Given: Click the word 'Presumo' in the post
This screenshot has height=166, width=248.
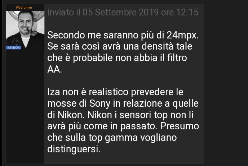Looking at the screenshot, I should coord(180,126).
